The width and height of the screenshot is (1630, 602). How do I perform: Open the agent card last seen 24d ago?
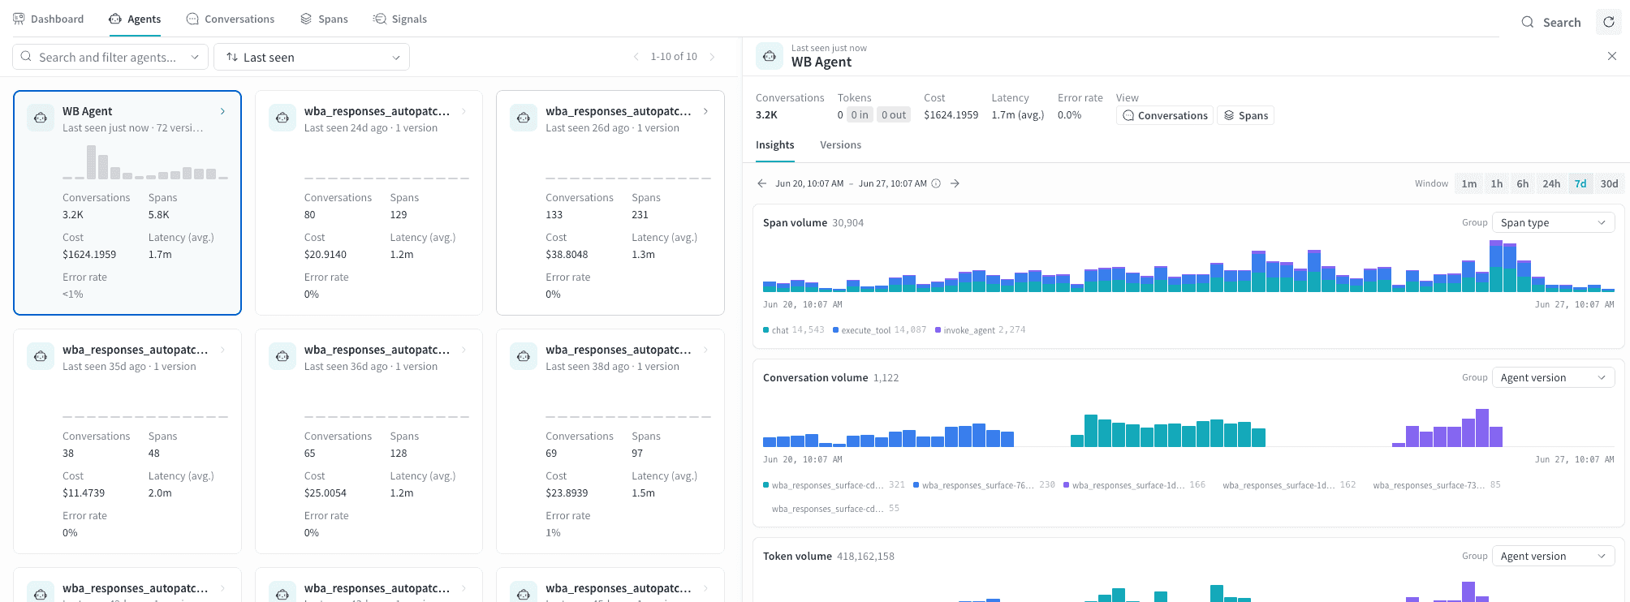click(x=369, y=202)
